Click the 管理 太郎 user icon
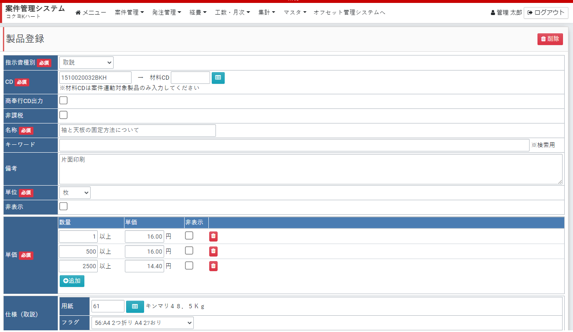This screenshot has height=332, width=573. [493, 13]
